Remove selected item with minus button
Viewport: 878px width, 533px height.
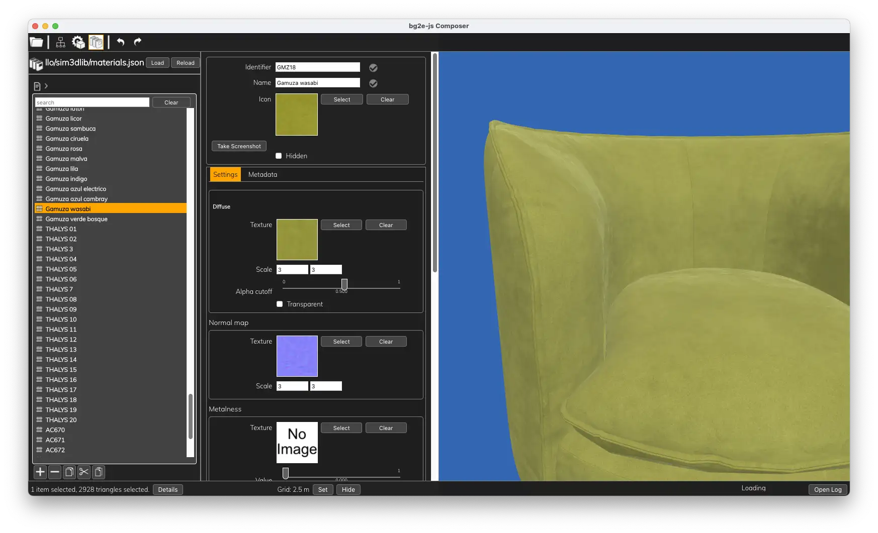55,472
